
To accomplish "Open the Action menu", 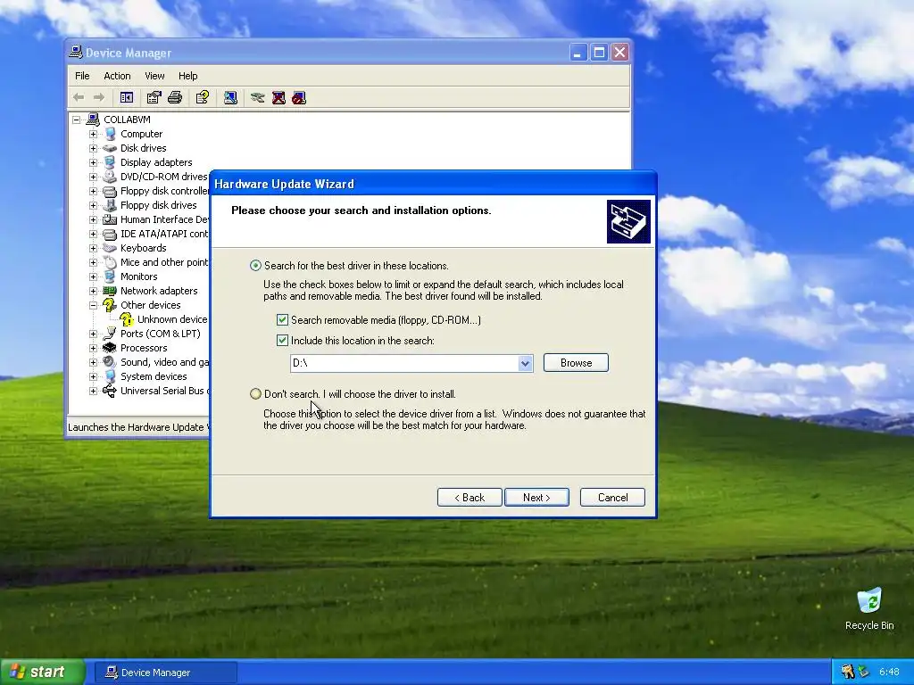I will [x=117, y=76].
